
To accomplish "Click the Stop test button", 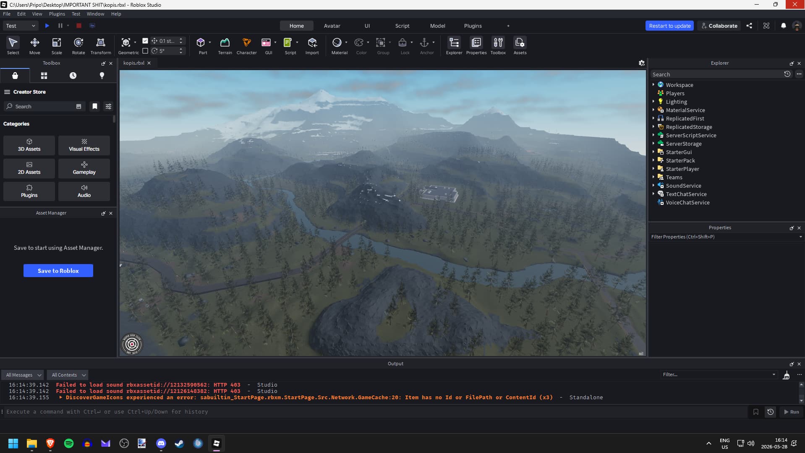I will 78,26.
